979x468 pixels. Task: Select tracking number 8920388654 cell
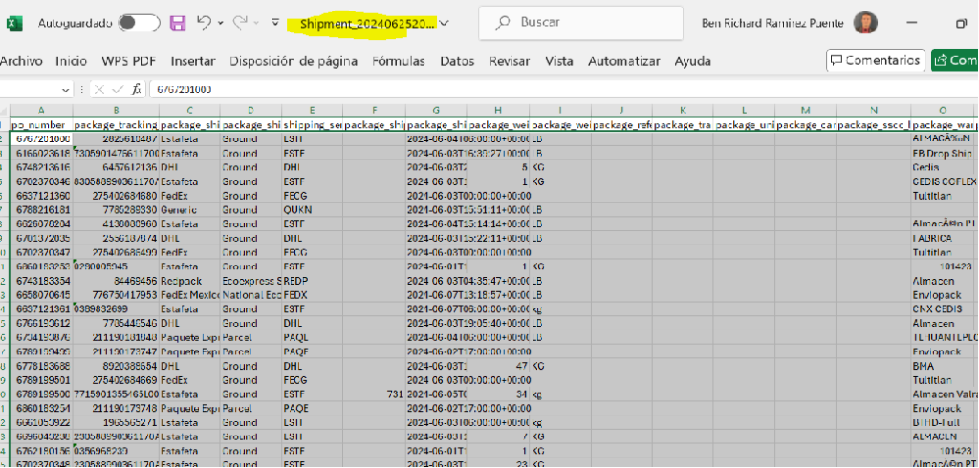pos(116,367)
